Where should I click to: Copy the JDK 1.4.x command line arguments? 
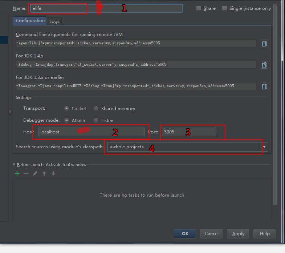pos(264,65)
